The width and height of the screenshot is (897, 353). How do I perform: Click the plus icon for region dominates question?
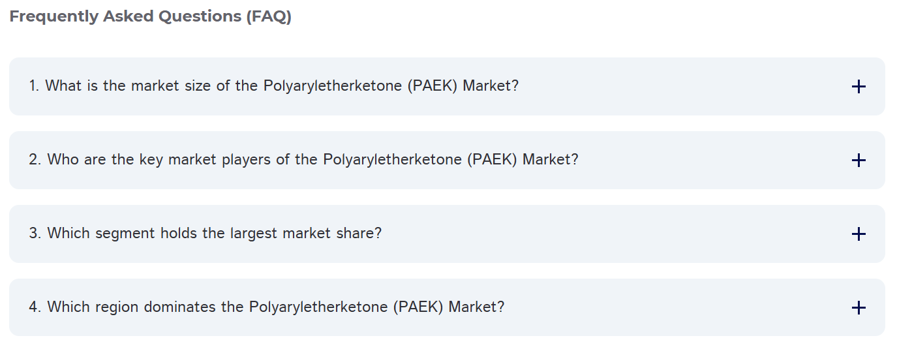[x=859, y=307]
